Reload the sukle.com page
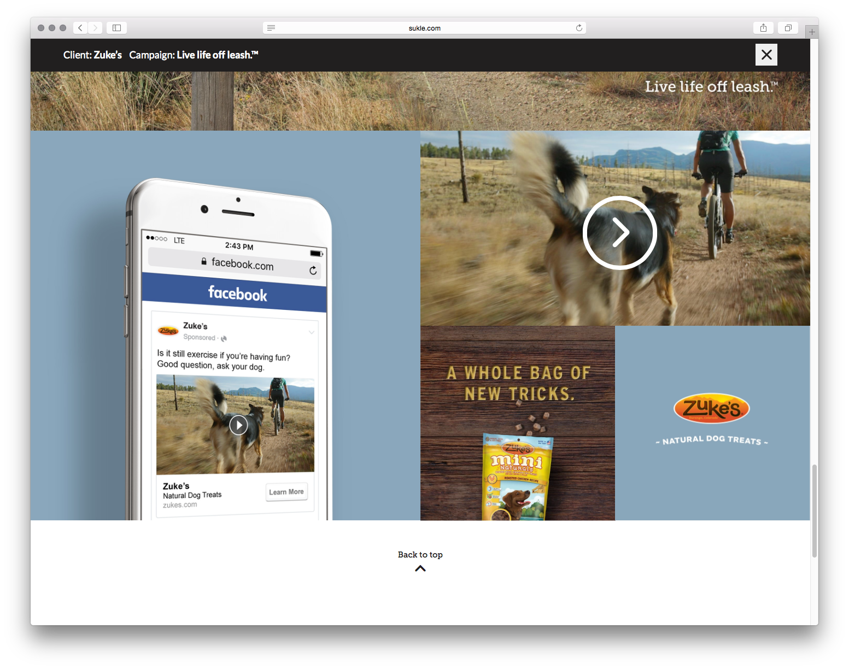This screenshot has width=849, height=669. click(x=579, y=28)
